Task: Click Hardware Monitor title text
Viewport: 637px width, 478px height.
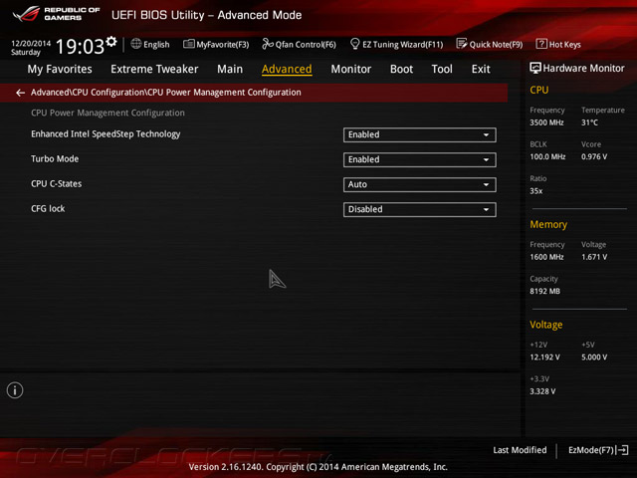Action: point(583,69)
